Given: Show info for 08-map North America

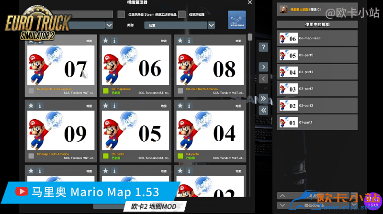Looking at the screenshot, I should click(x=189, y=41).
